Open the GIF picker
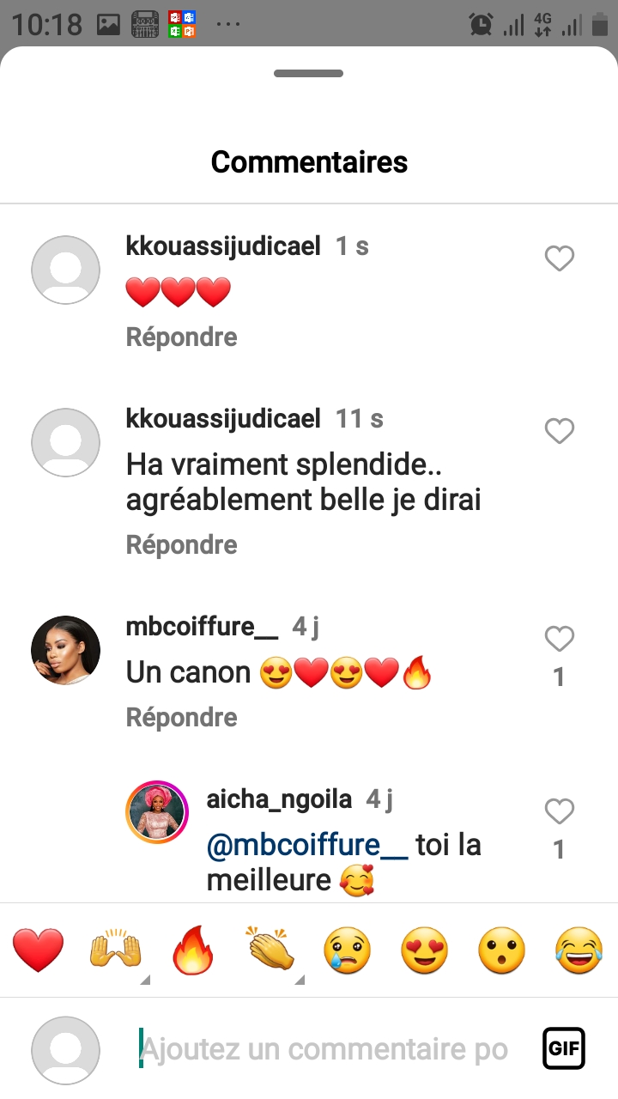The image size is (618, 1099). [564, 1048]
